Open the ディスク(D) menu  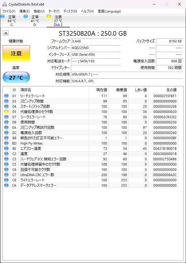tap(70, 11)
